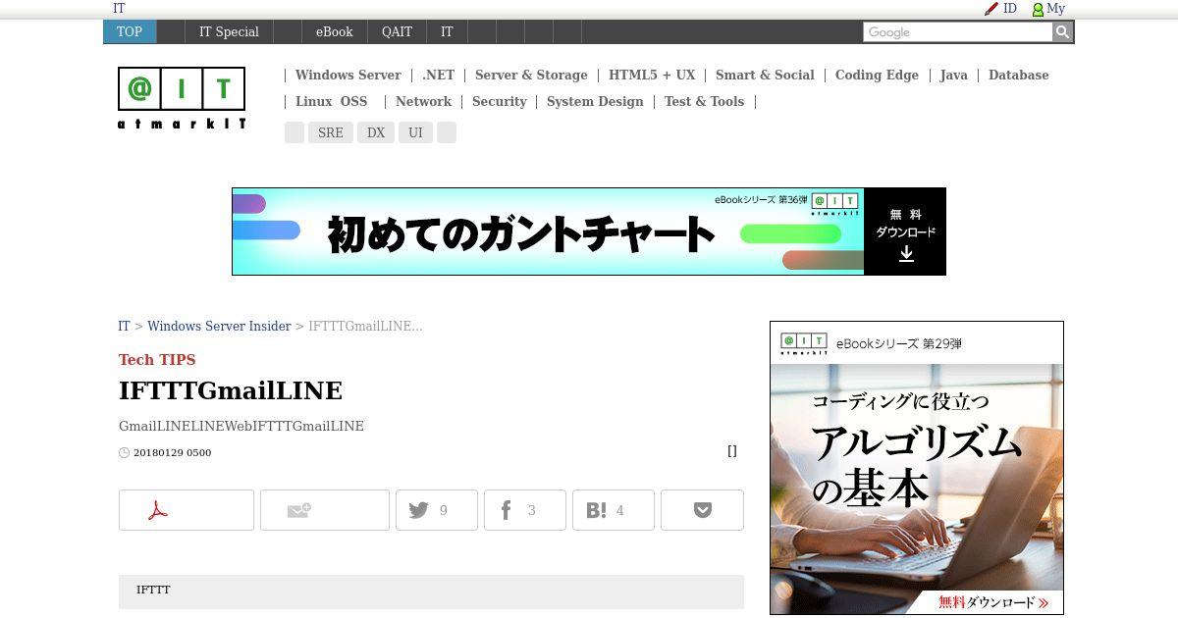The width and height of the screenshot is (1178, 618).
Task: Go to Java category
Action: tap(953, 75)
